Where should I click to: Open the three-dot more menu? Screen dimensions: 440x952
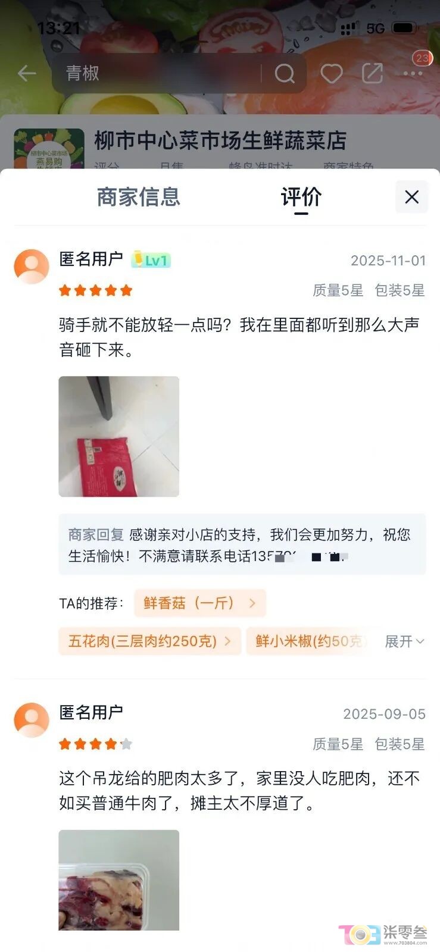413,73
